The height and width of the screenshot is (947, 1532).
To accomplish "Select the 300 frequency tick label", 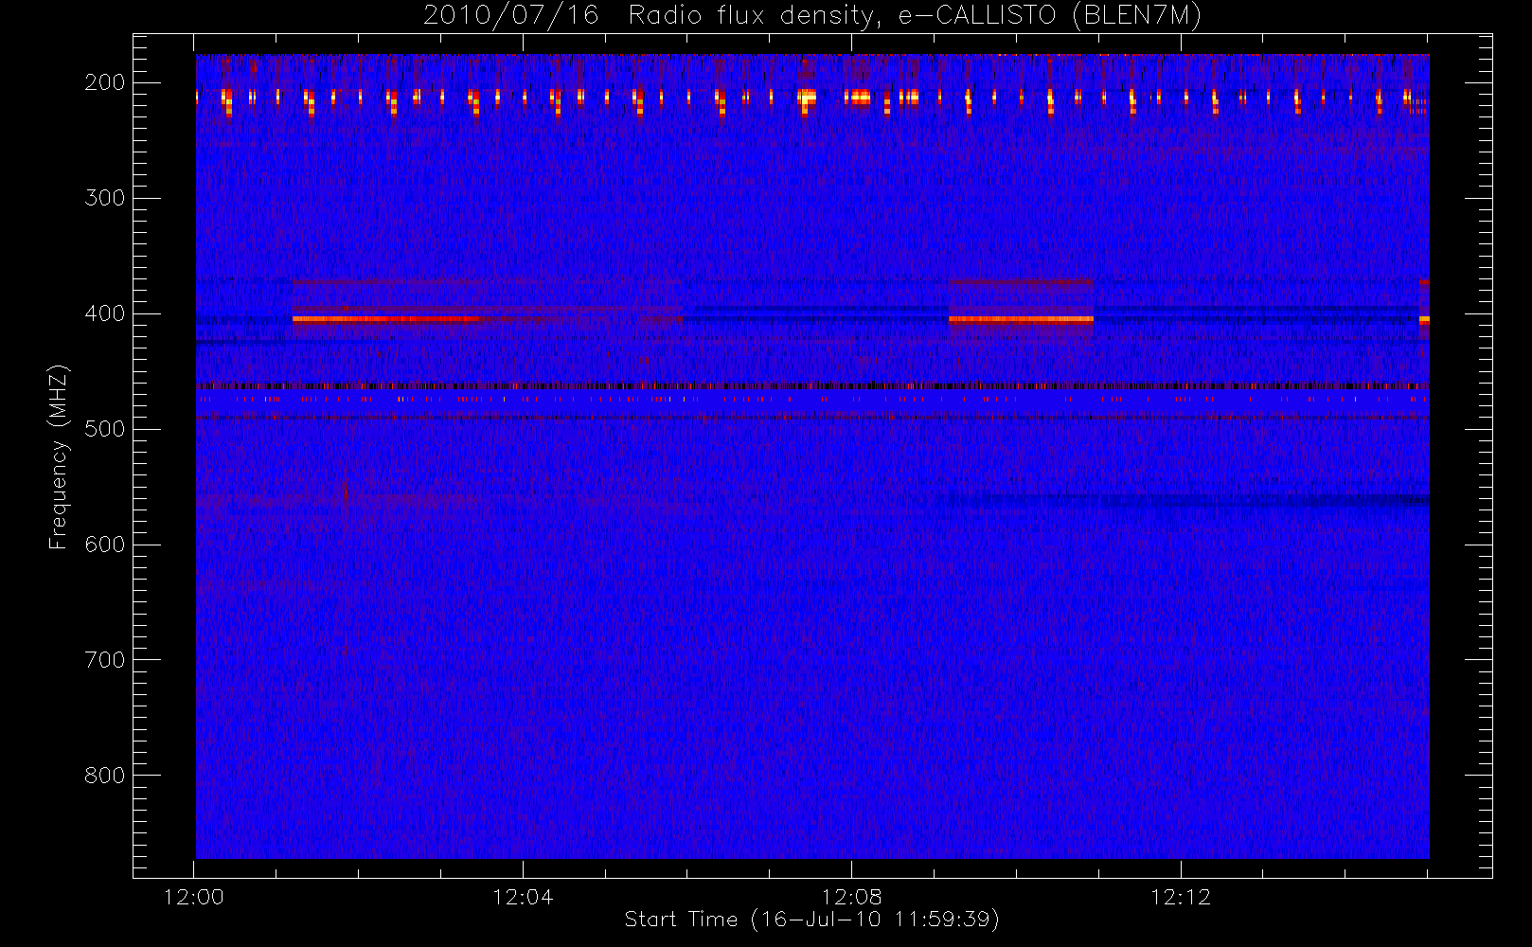I will 105,198.
